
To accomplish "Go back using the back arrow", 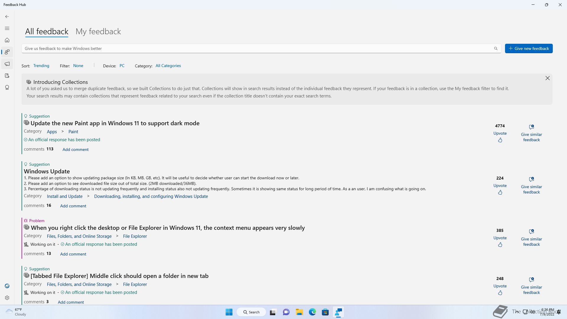I will 7,17.
